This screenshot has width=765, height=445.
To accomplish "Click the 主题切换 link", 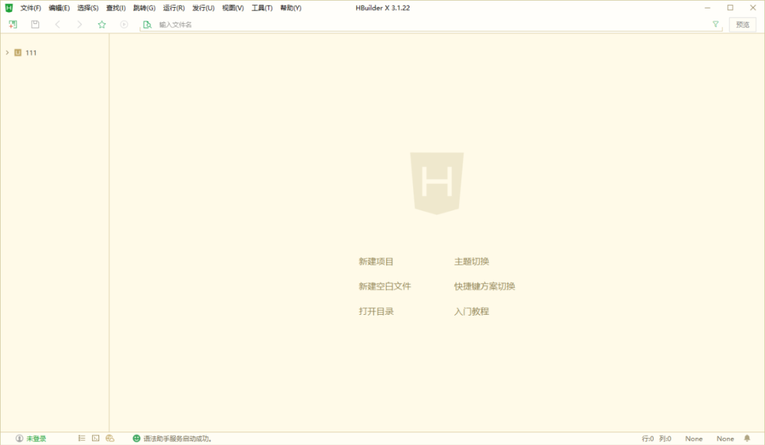I will [x=472, y=262].
